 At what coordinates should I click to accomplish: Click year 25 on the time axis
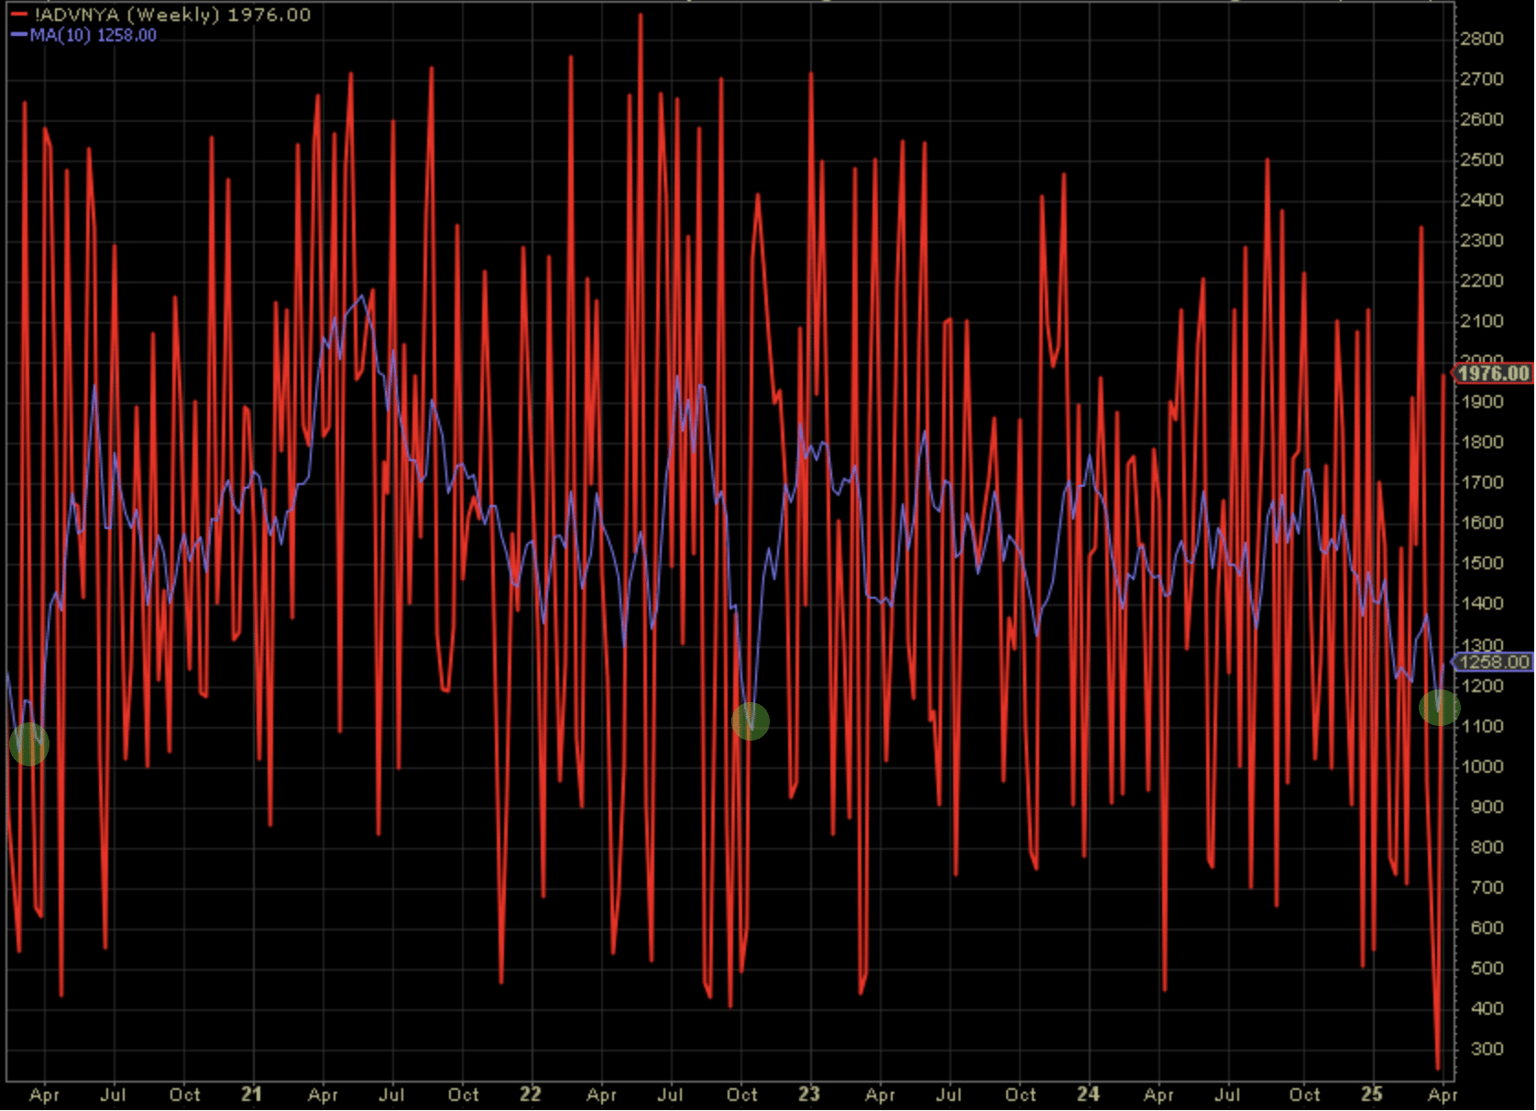(1371, 1094)
